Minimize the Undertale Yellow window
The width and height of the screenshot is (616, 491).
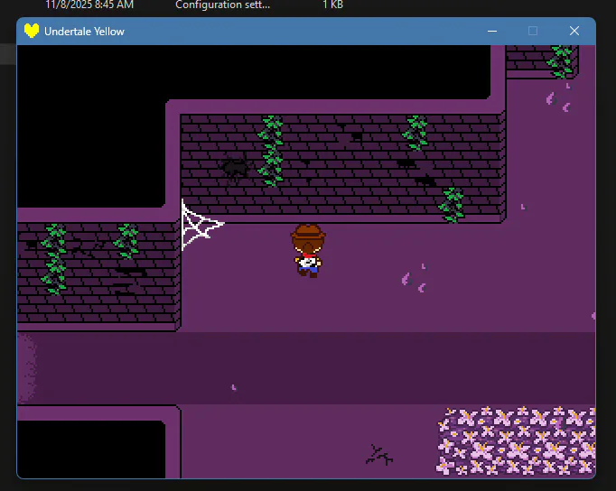(x=492, y=31)
